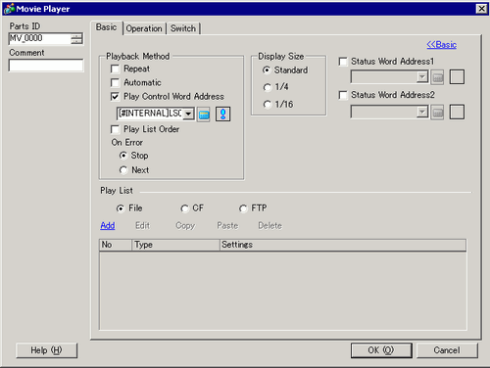Viewport: 490px width, 368px height.
Task: Select File play list source
Action: click(121, 208)
